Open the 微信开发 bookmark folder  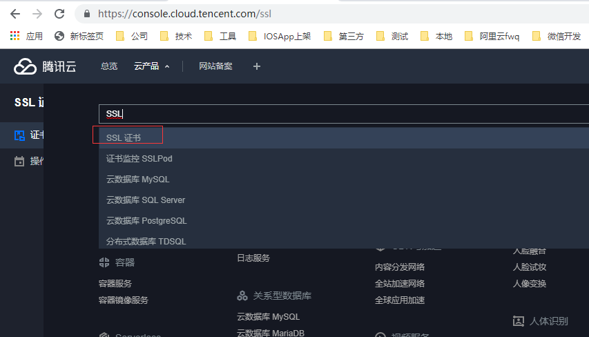(557, 36)
